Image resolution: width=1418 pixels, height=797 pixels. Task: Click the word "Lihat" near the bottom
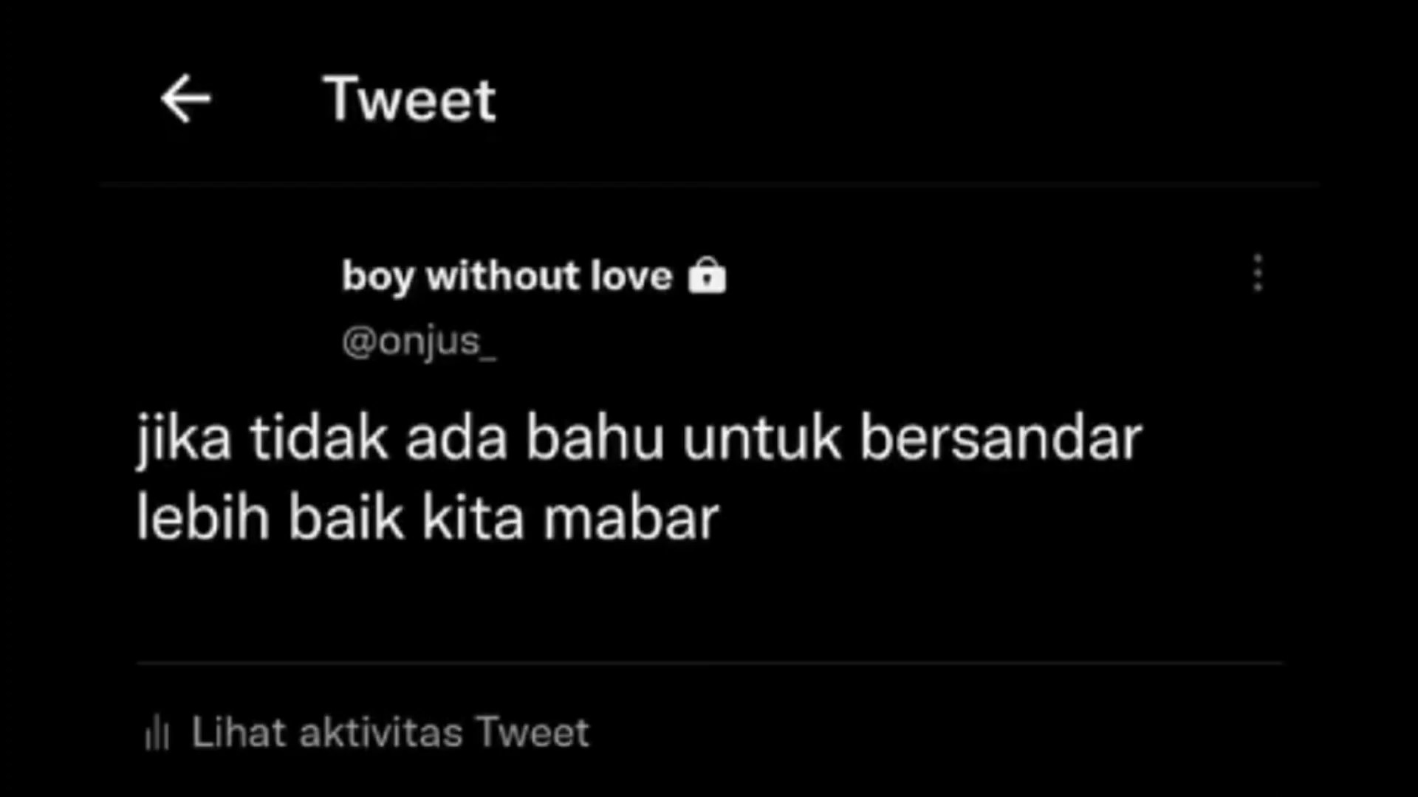coord(239,733)
